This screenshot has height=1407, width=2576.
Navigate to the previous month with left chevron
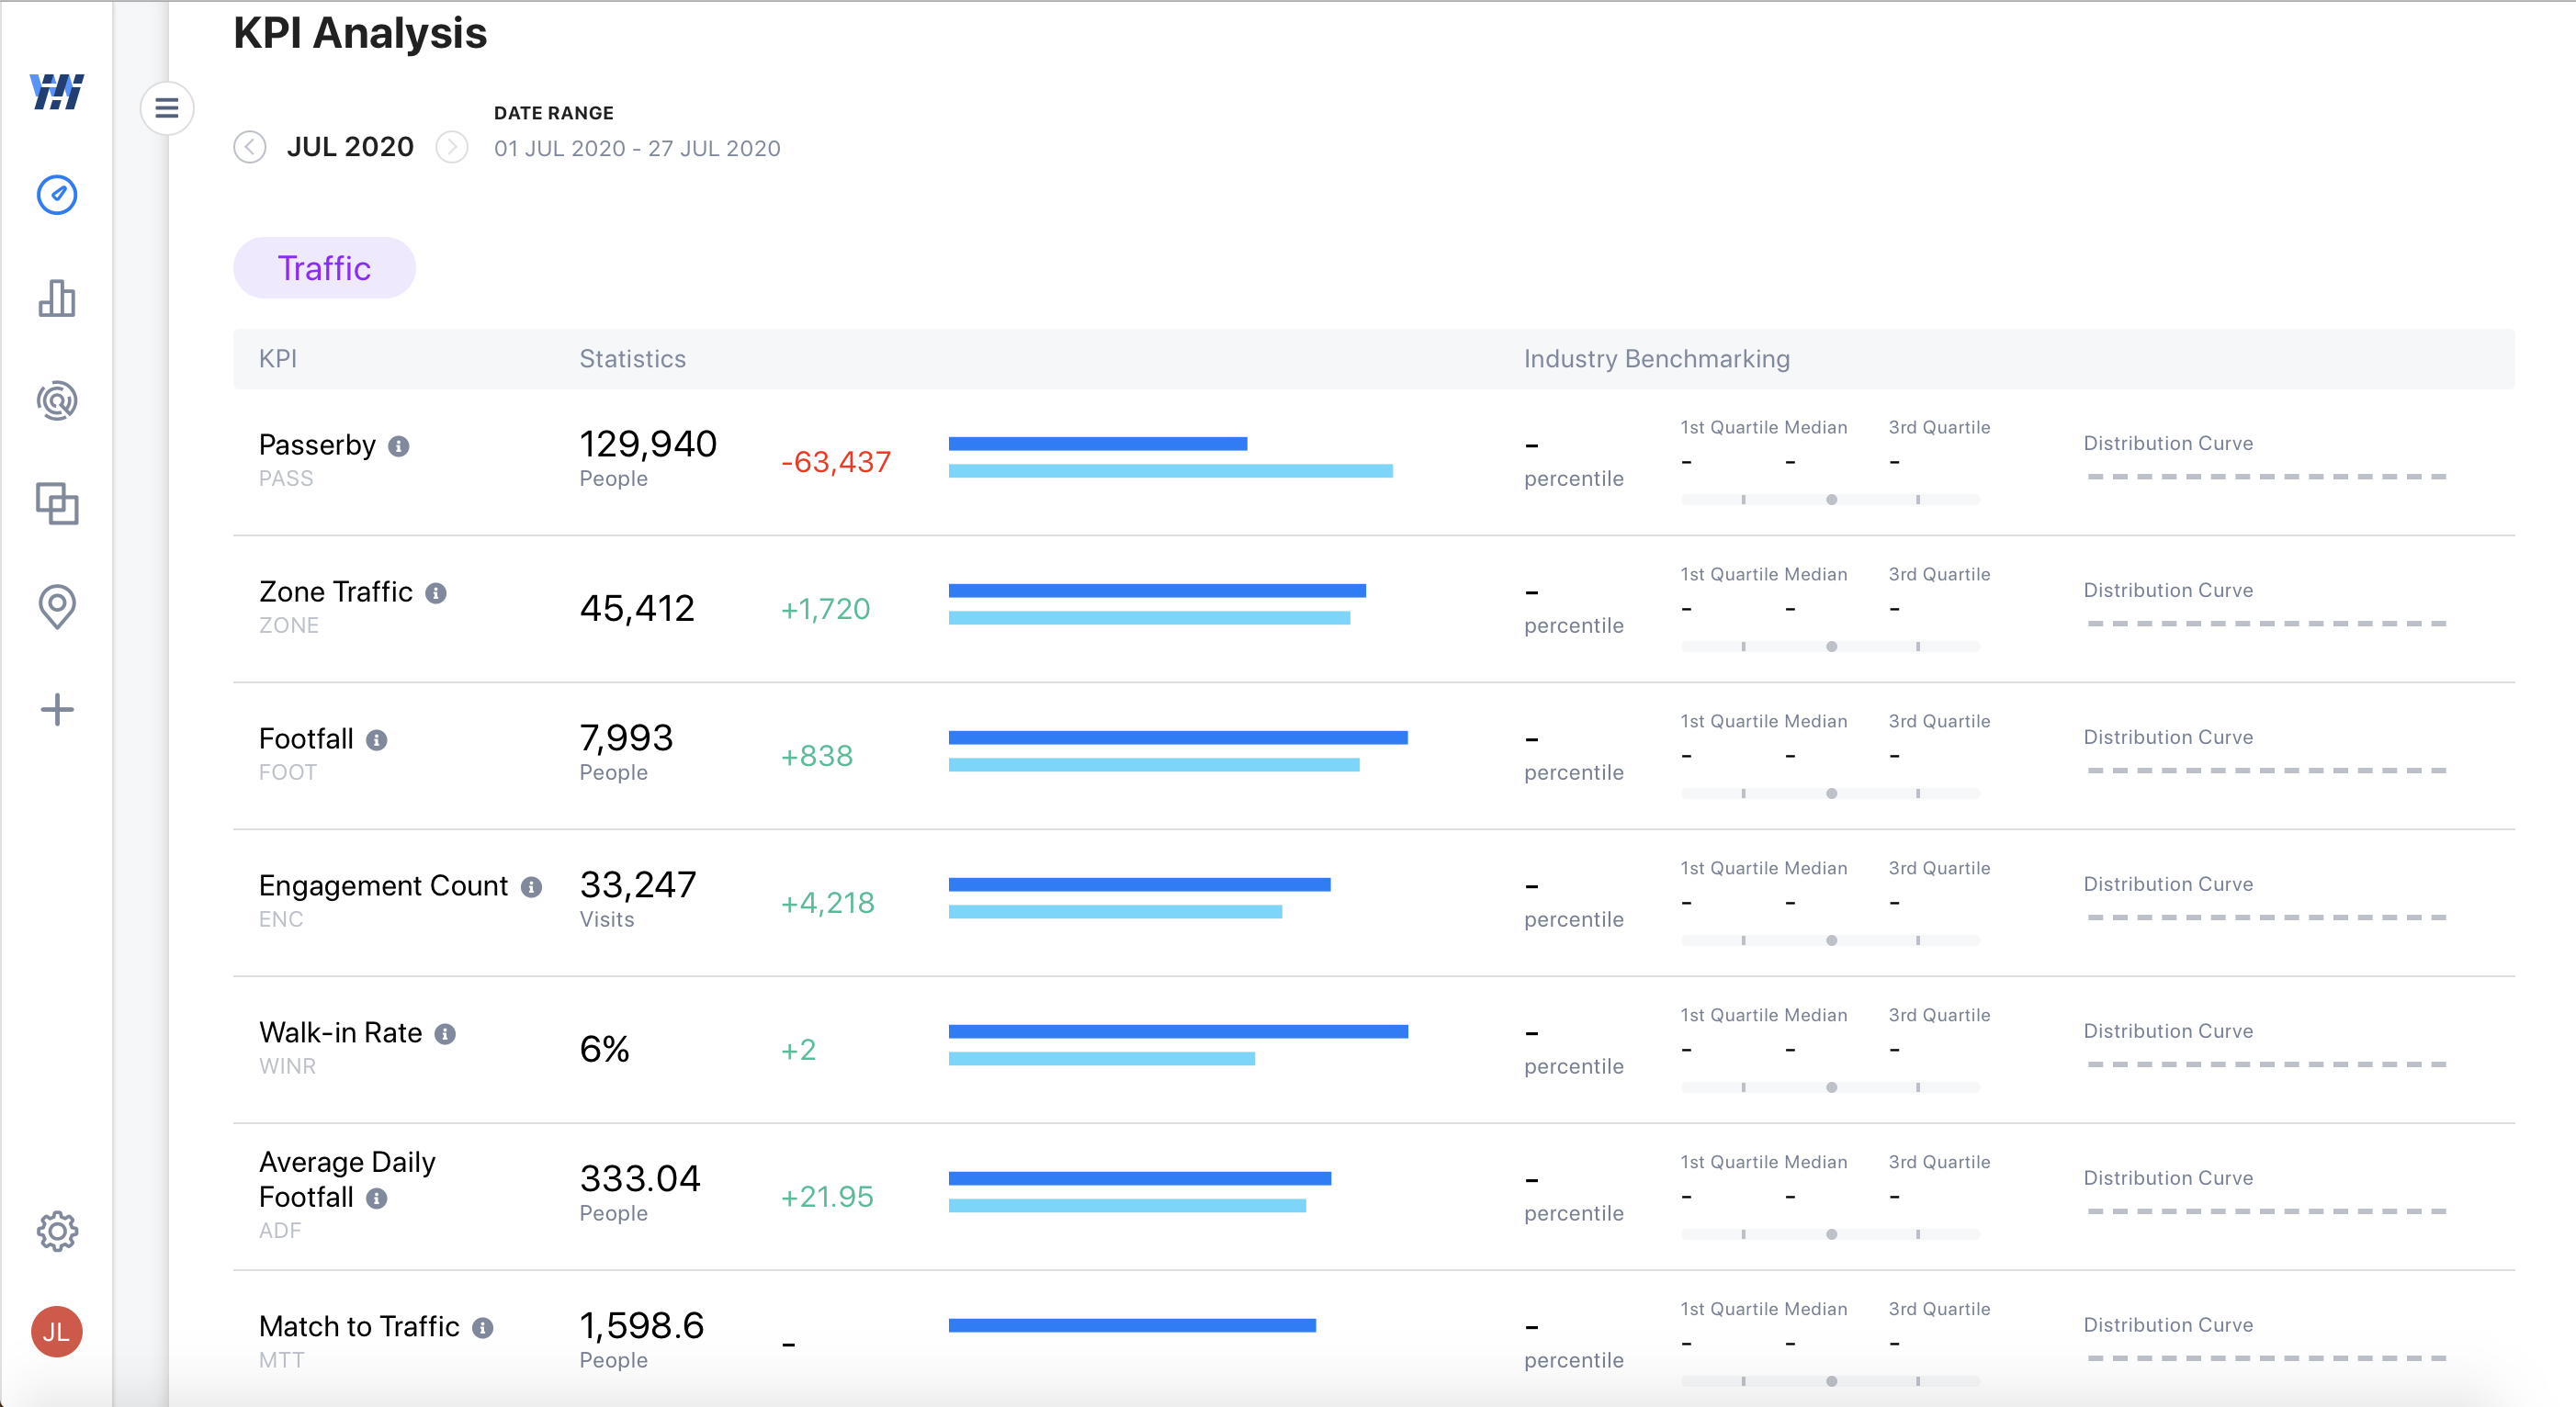250,147
